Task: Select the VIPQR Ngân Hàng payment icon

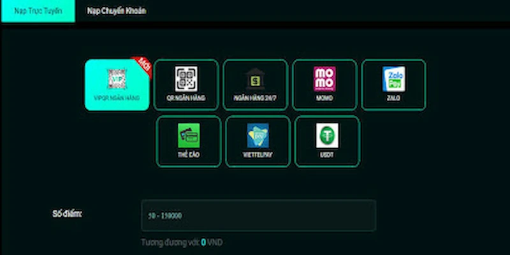Action: pos(117,79)
